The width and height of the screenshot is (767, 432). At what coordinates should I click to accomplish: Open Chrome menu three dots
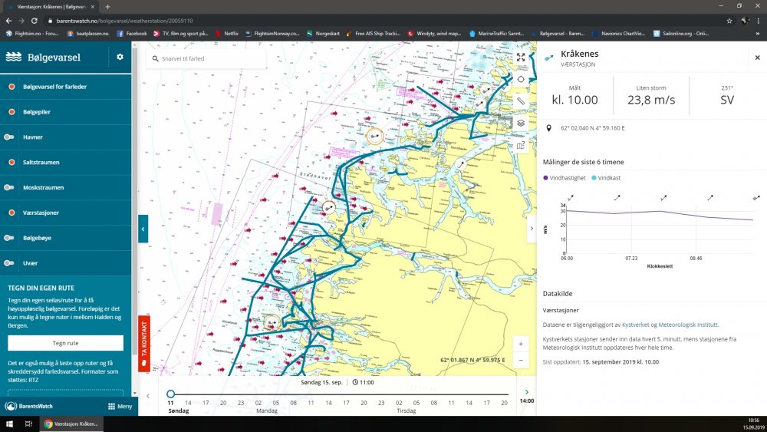(759, 21)
